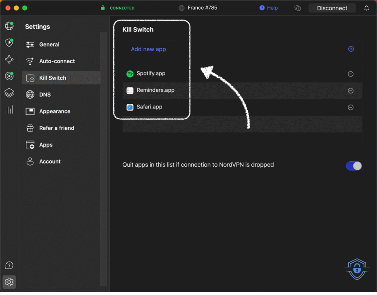The image size is (377, 295).
Task: Click the pause connection icon beside Disconnect
Action: click(x=297, y=8)
